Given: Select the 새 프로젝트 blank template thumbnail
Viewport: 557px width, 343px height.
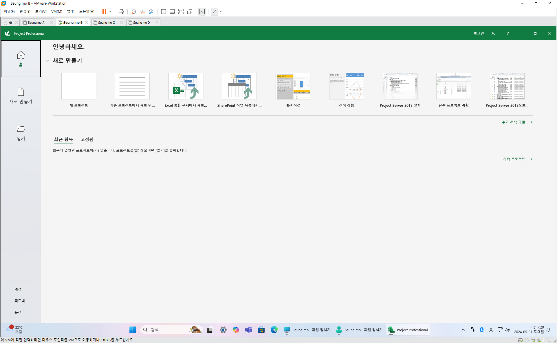Looking at the screenshot, I should coord(79,86).
